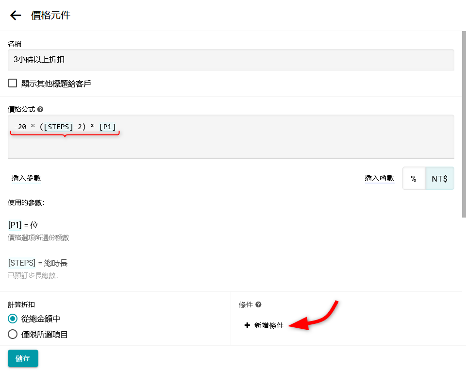This screenshot has height=371, width=466.
Task: Click into the 名稱 name field
Action: pyautogui.click(x=231, y=60)
